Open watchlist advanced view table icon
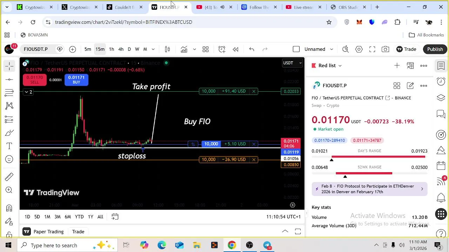 [410, 66]
